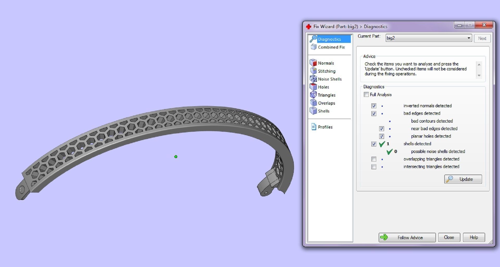Click the Normals cube icon

coord(313,63)
